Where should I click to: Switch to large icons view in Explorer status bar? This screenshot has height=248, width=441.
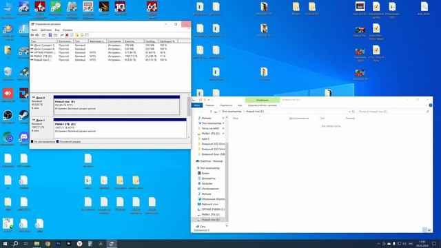click(x=429, y=230)
